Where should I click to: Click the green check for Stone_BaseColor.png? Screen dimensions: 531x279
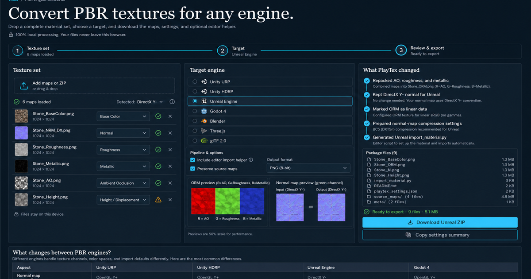(158, 116)
